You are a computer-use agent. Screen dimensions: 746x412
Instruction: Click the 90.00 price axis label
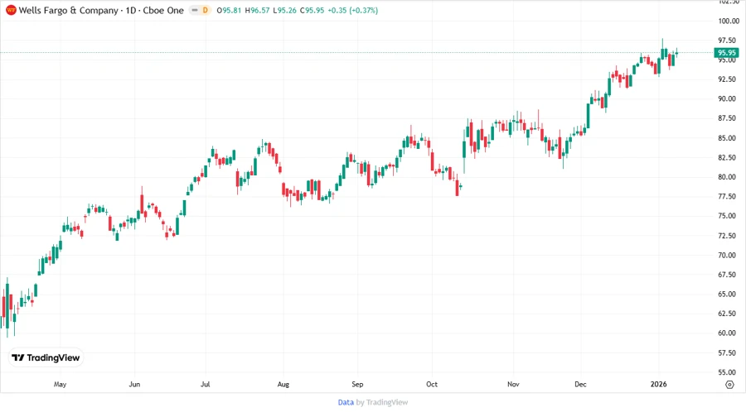(727, 98)
